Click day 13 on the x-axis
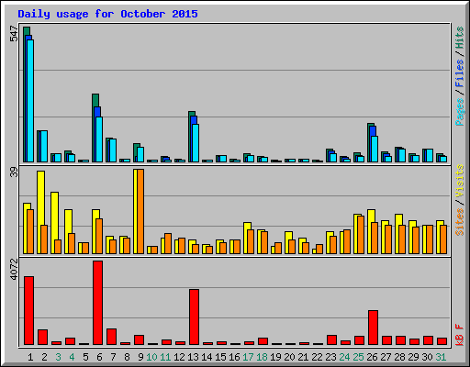This screenshot has height=367, width=470. click(x=193, y=357)
